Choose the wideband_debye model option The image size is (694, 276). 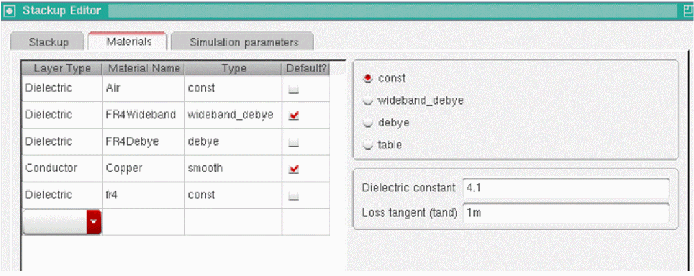(369, 100)
